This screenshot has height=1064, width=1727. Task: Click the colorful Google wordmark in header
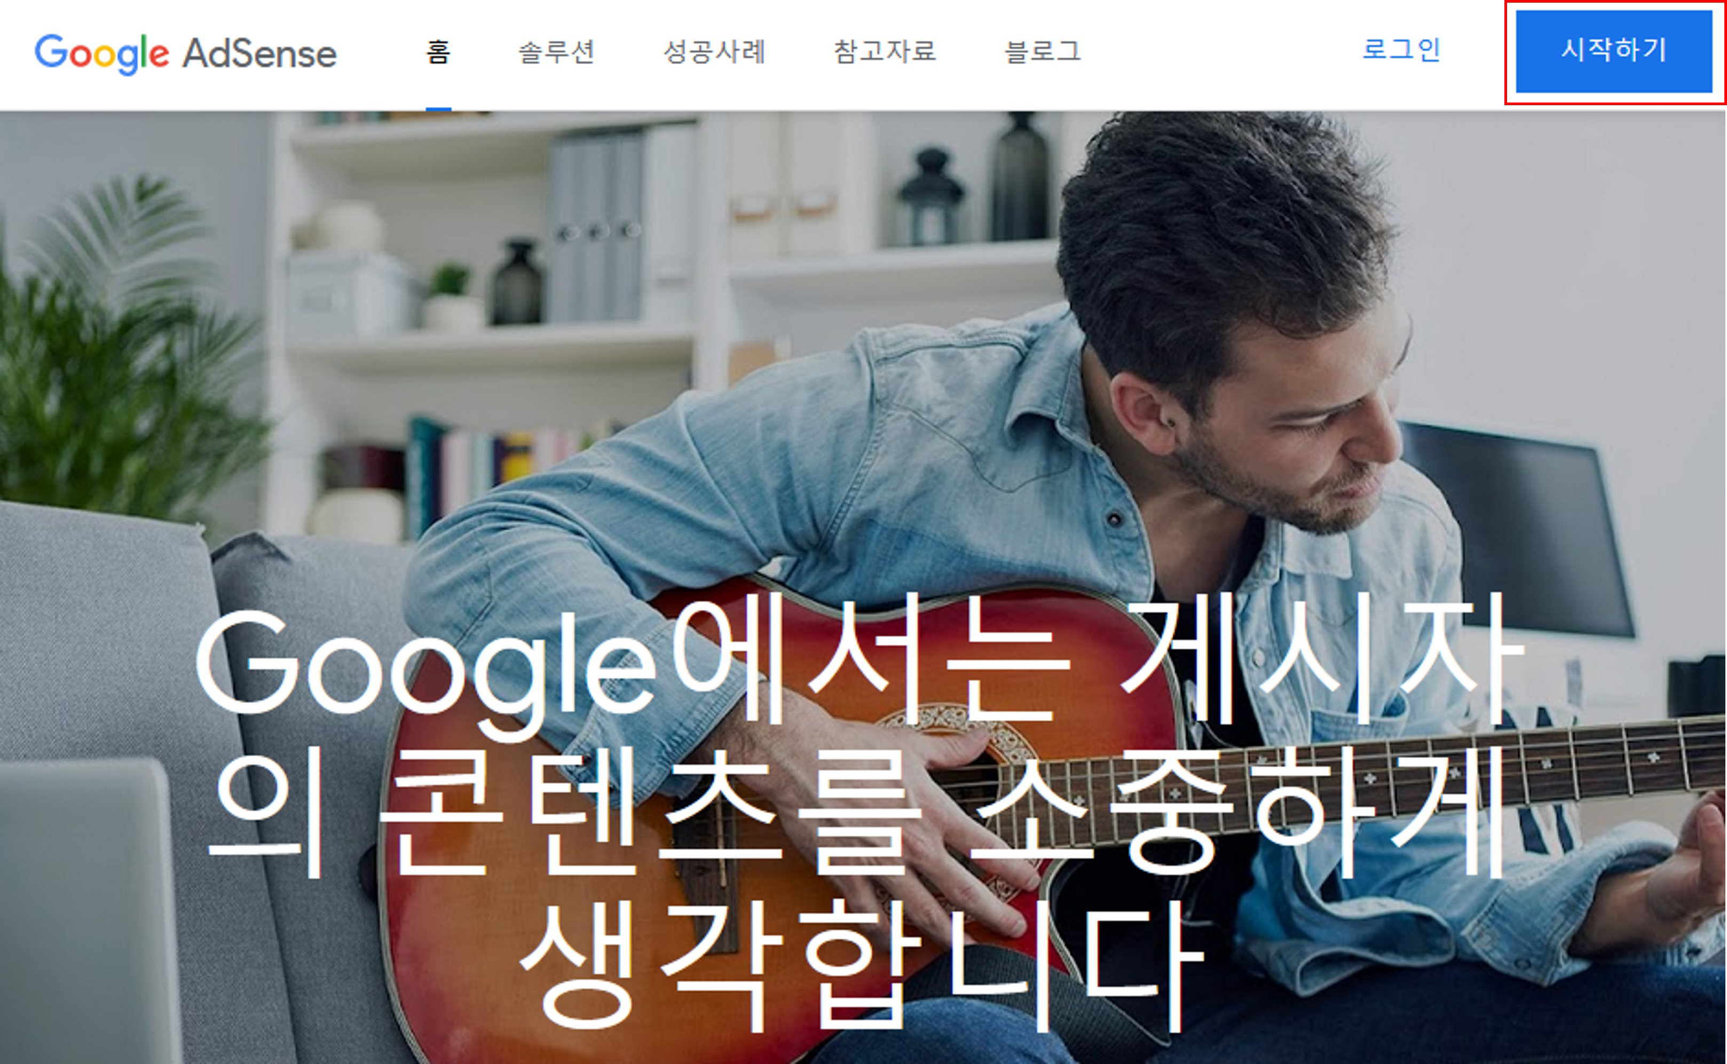pyautogui.click(x=102, y=54)
